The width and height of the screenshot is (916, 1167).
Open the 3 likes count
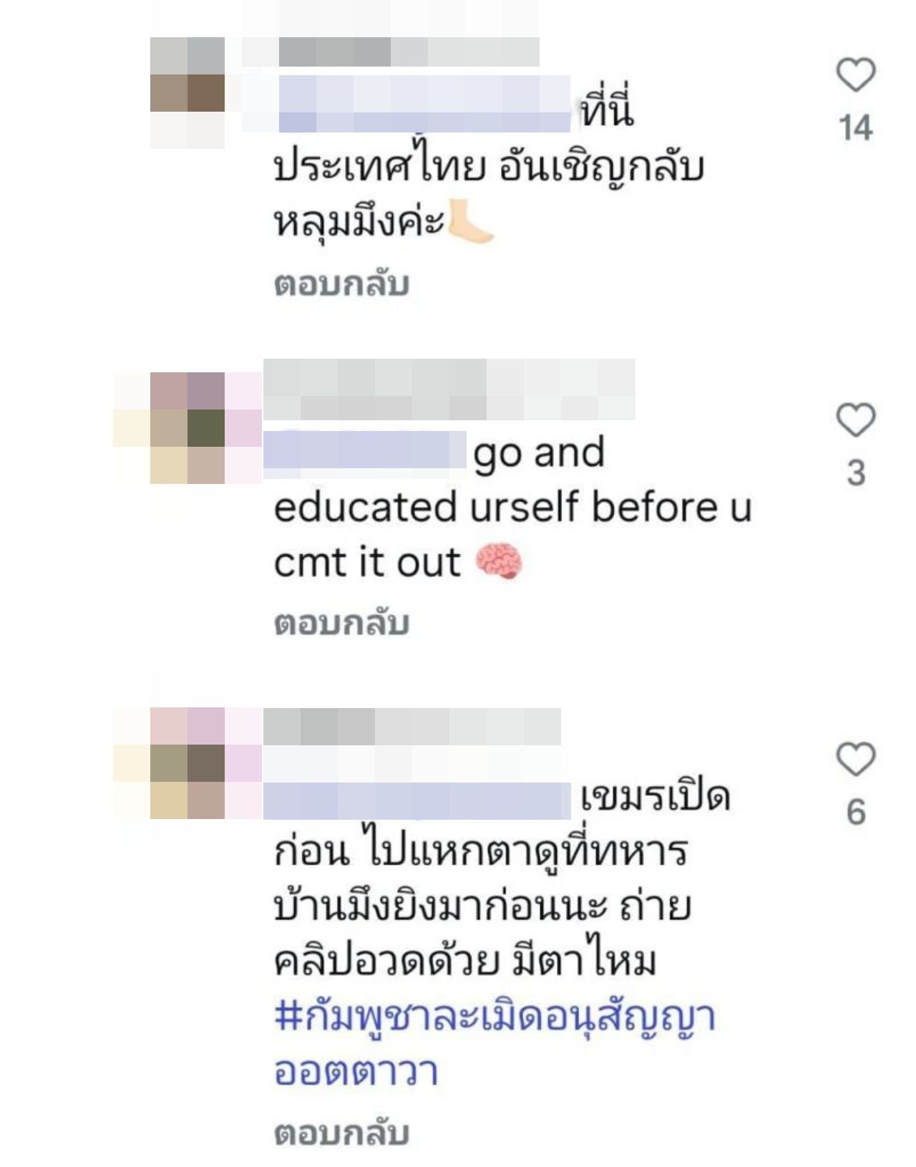[856, 473]
